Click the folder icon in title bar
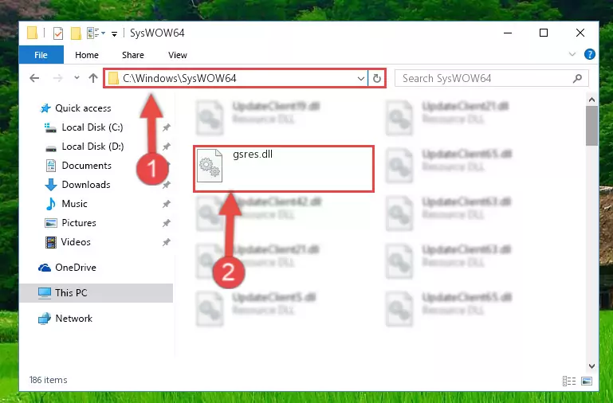 (33, 33)
